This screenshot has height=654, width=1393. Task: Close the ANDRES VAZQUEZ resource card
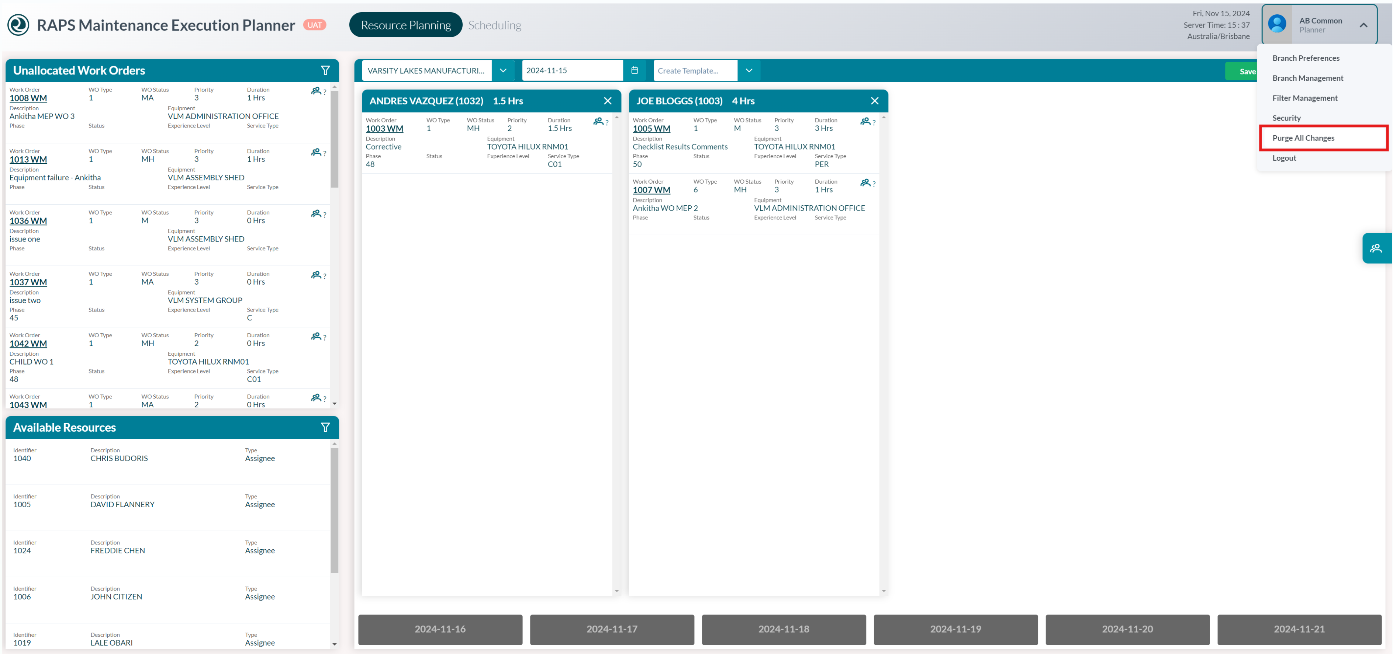click(x=608, y=101)
